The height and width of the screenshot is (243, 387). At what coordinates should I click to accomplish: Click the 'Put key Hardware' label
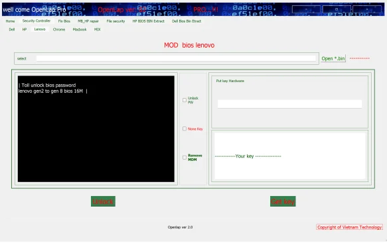(230, 81)
